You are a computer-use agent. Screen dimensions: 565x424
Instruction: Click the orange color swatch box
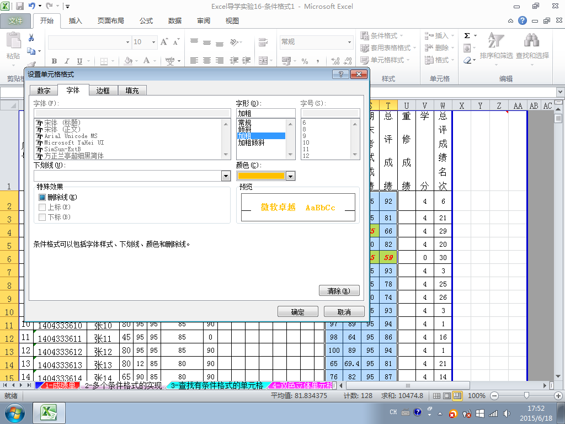pyautogui.click(x=261, y=176)
